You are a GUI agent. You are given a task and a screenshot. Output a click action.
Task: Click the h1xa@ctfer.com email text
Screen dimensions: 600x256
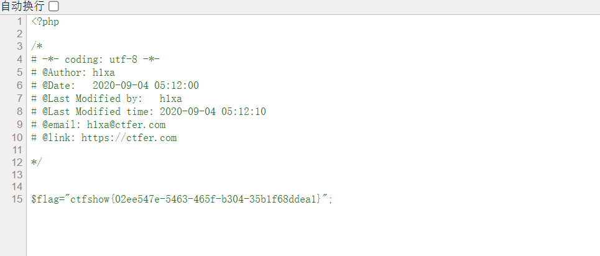(x=126, y=125)
